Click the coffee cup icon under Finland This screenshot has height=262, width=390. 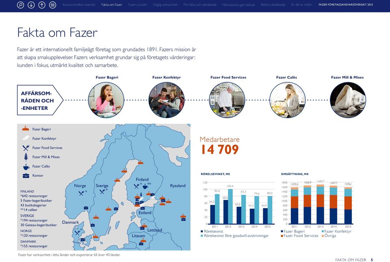point(145,186)
